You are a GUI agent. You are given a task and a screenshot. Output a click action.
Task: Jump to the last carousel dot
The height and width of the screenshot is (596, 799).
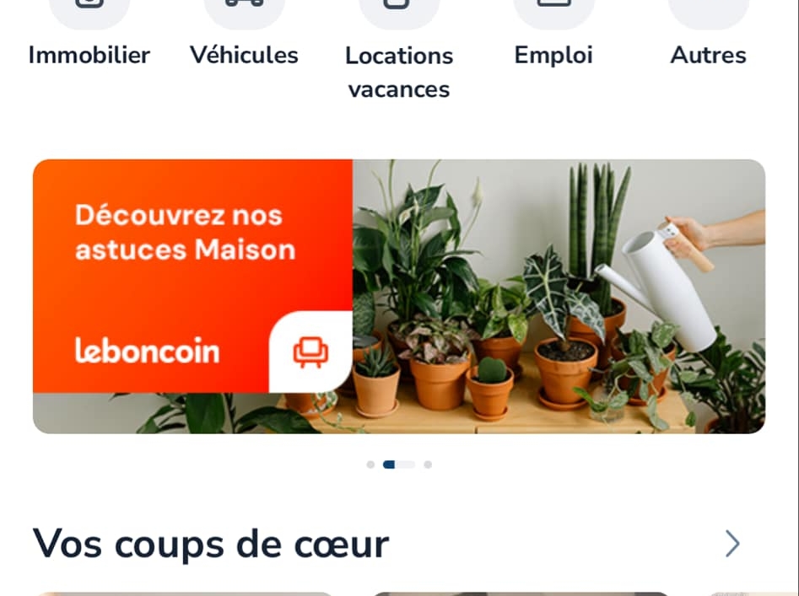(x=428, y=464)
